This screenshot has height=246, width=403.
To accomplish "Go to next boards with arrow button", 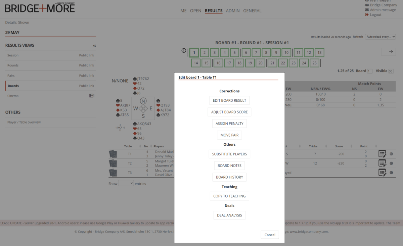I will (x=391, y=52).
